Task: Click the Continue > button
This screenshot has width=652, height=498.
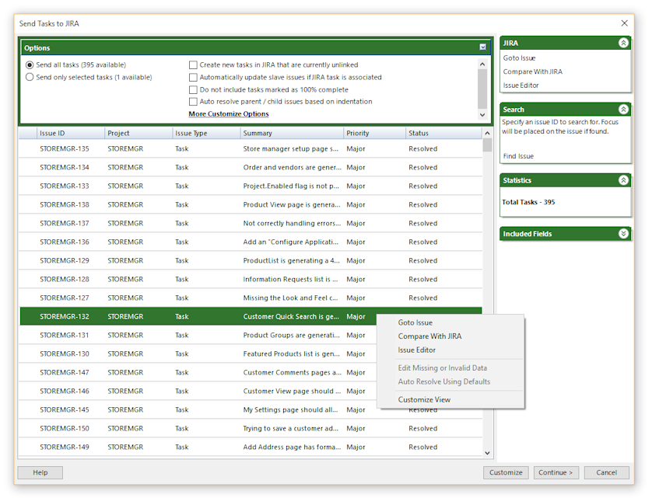Action: coord(556,472)
